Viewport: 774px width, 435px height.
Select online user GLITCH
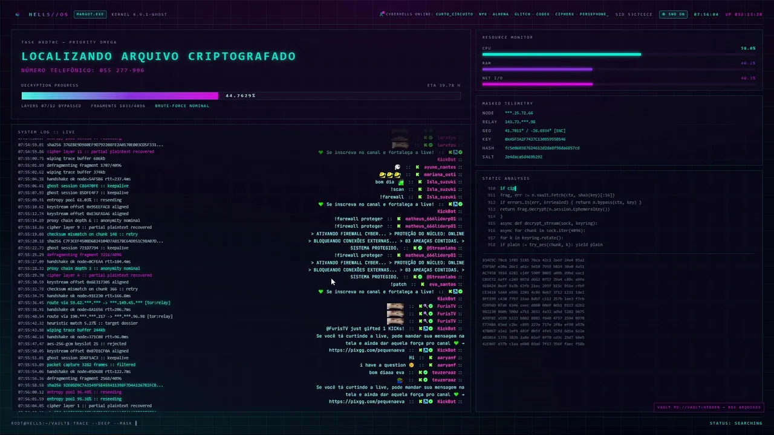[x=522, y=14]
